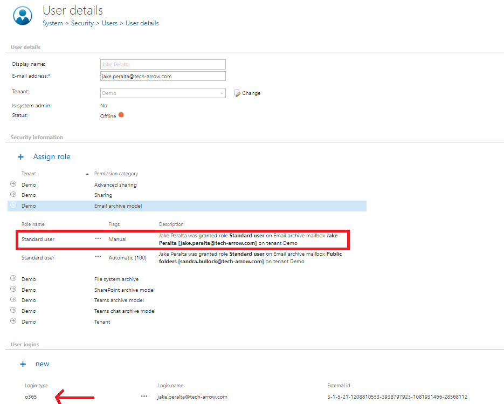Expand the Teams chat archive model row

(x=13, y=311)
